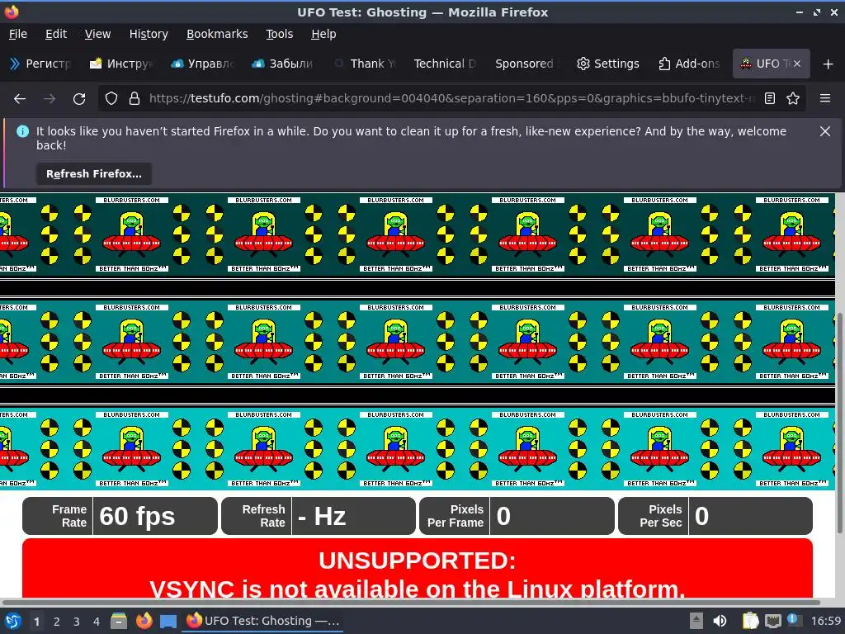
Task: Click the forward navigation arrow
Action: (50, 99)
